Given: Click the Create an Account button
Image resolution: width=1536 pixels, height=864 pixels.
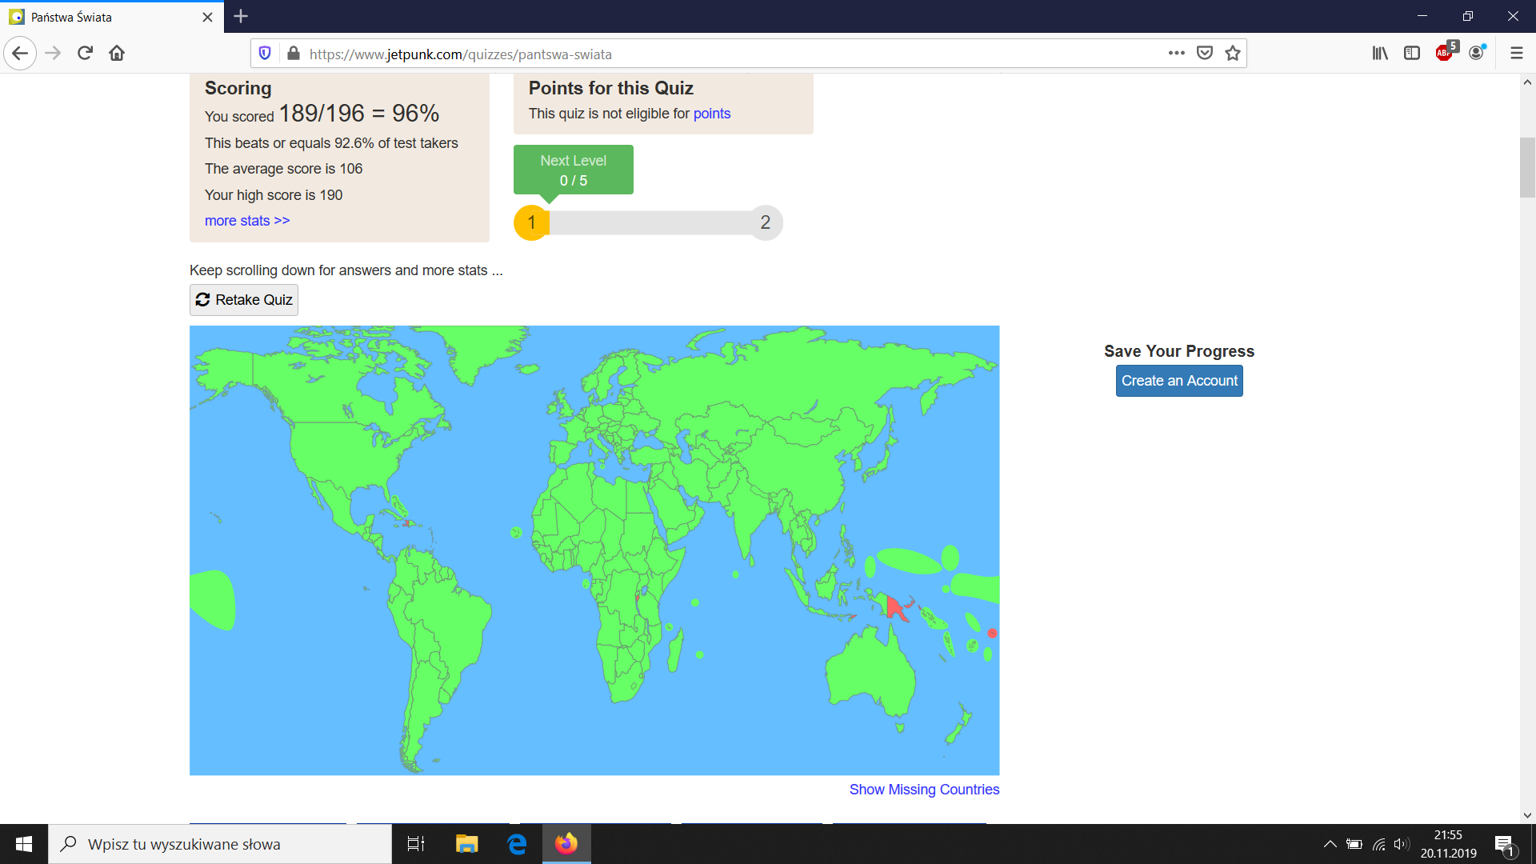Looking at the screenshot, I should coord(1179,381).
